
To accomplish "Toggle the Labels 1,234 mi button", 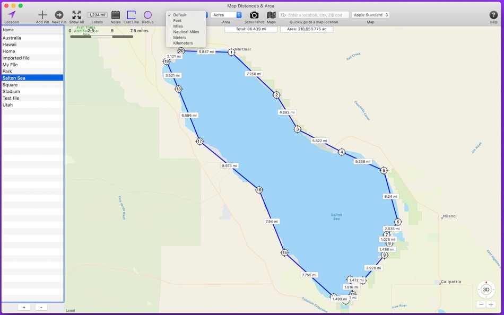I will pyautogui.click(x=97, y=15).
